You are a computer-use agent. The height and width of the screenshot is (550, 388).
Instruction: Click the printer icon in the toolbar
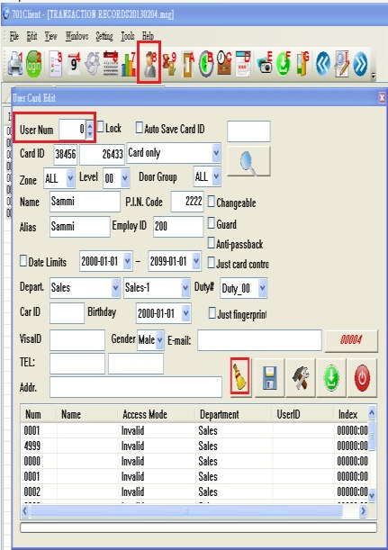click(x=14, y=64)
